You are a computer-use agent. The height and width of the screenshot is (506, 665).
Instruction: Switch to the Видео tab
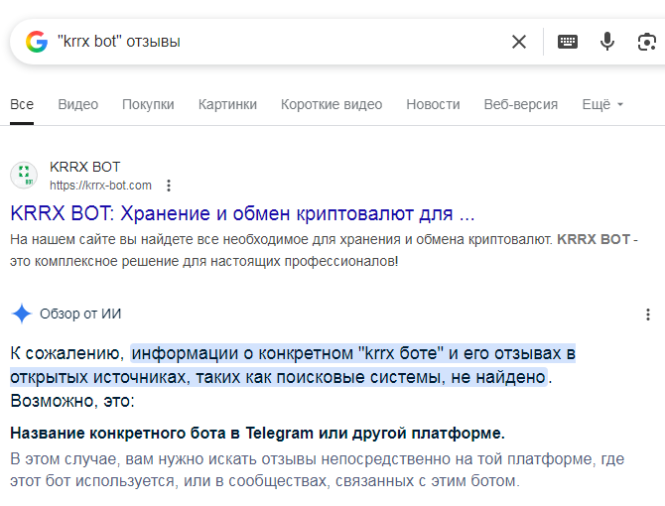point(78,104)
